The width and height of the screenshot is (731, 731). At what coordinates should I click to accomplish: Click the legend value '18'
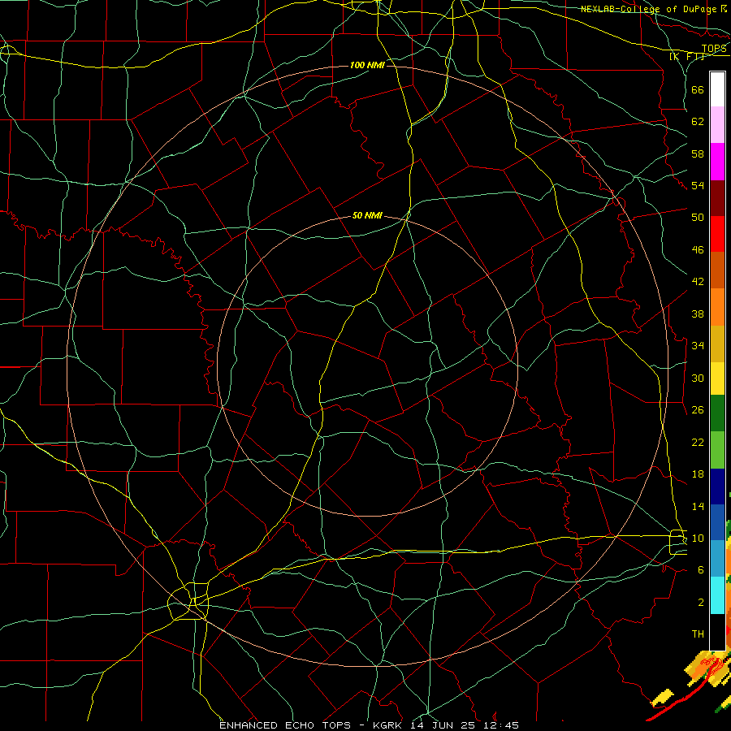(698, 474)
